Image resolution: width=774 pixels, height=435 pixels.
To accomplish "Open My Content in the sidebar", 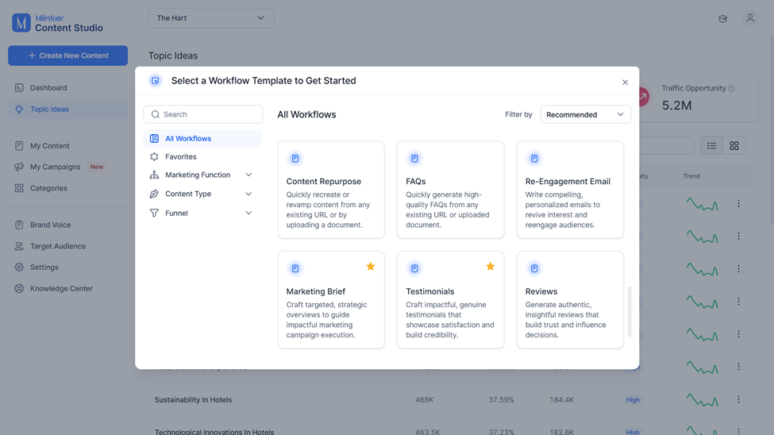I will (x=67, y=145).
